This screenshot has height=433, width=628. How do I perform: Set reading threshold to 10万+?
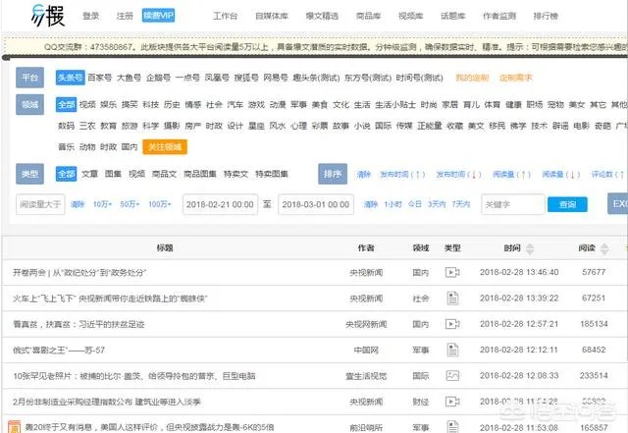102,204
